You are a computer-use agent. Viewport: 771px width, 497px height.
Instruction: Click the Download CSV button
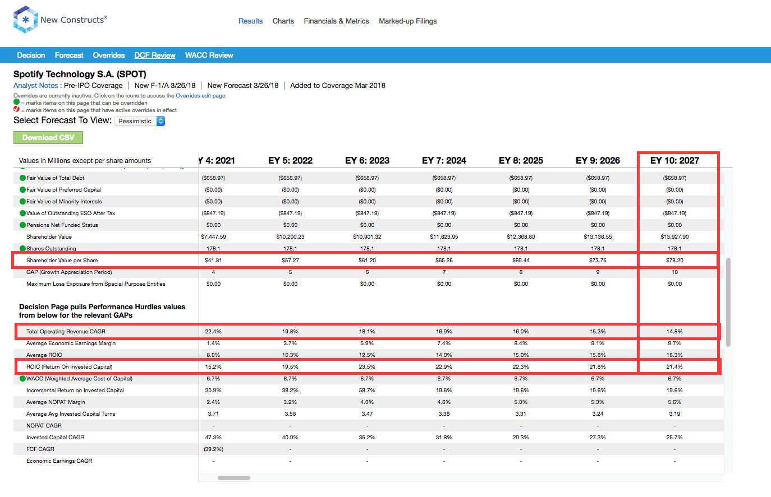(48, 137)
